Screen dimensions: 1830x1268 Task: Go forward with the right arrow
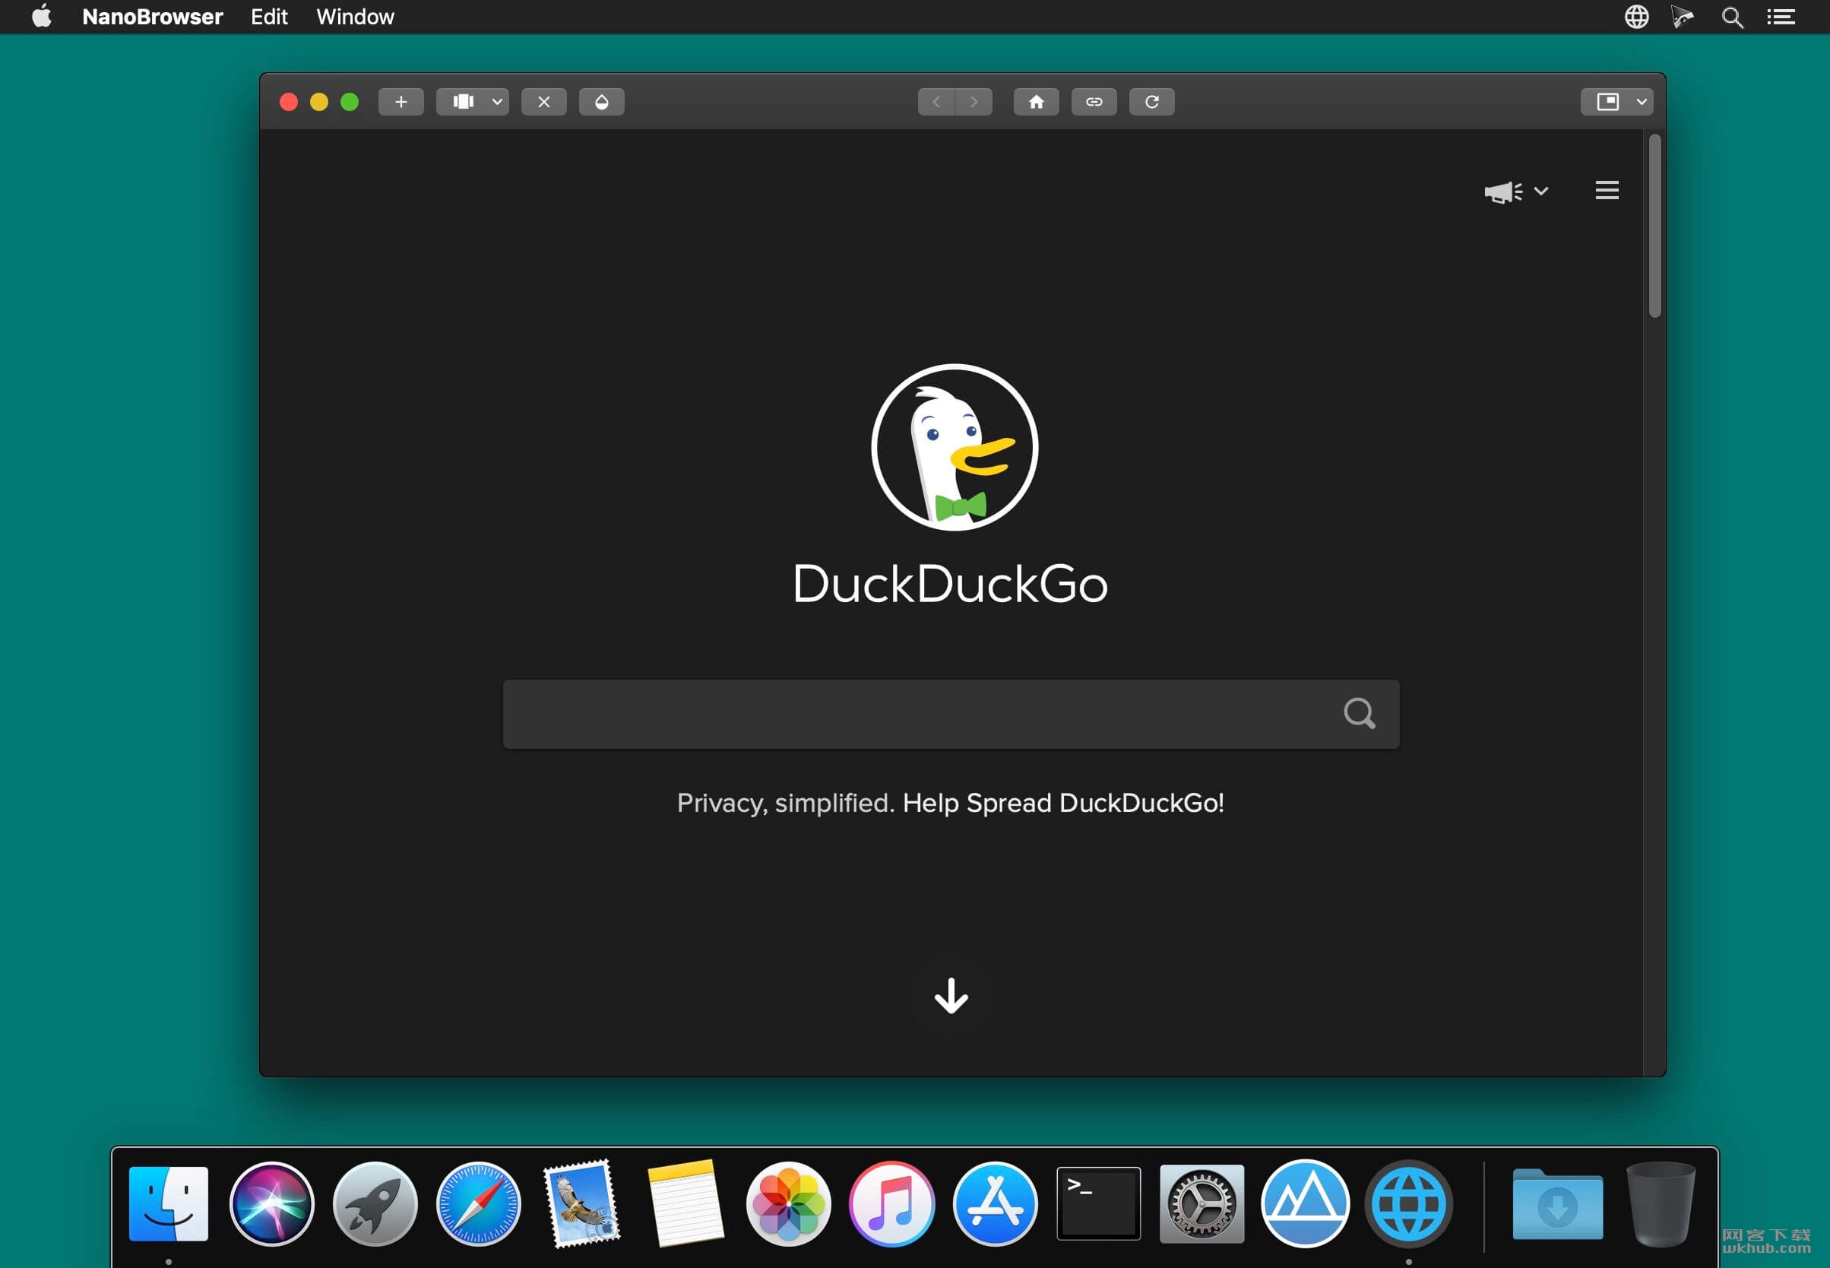[x=974, y=102]
